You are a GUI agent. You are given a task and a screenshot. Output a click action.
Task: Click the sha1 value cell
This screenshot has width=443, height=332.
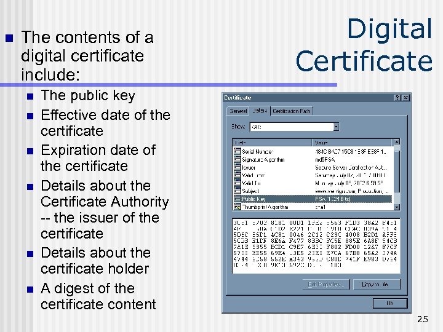pos(320,207)
